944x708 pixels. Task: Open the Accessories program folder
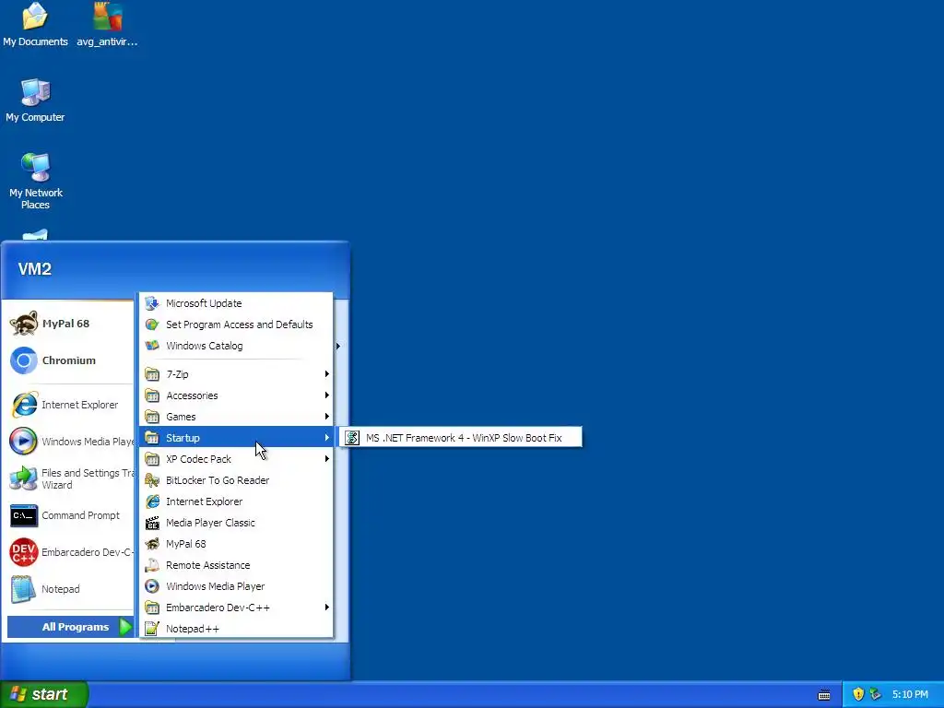pyautogui.click(x=236, y=395)
